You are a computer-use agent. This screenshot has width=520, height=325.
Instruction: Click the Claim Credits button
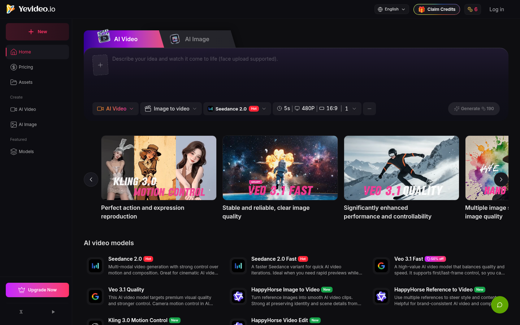coord(437,9)
